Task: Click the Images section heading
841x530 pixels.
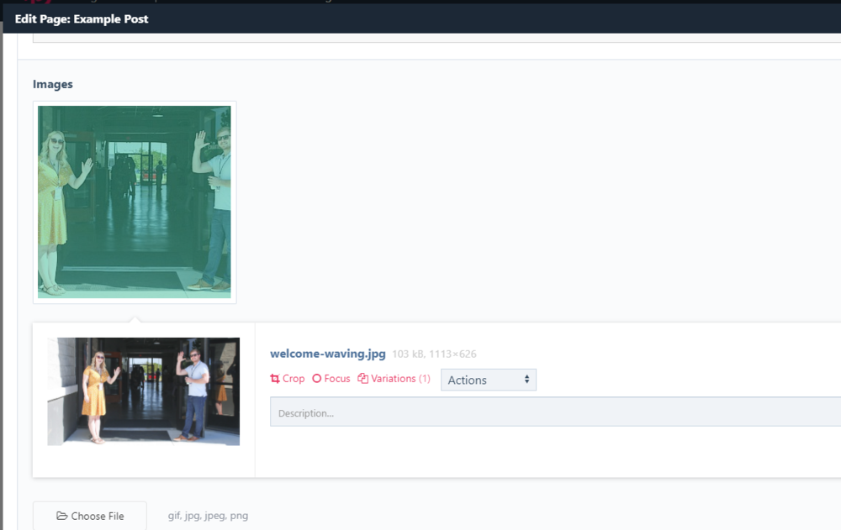Action: click(x=53, y=84)
